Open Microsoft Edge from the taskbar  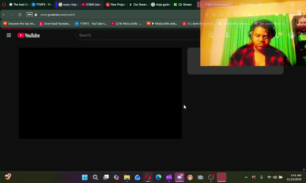click(158, 177)
